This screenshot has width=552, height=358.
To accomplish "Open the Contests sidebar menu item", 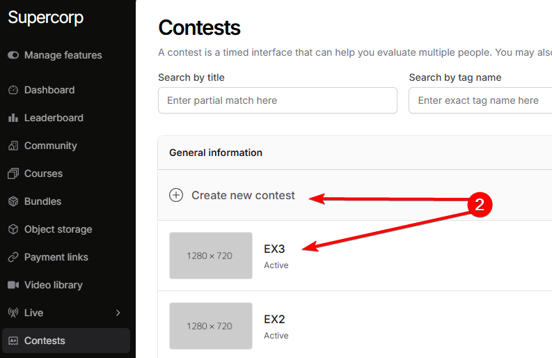I will coord(45,341).
